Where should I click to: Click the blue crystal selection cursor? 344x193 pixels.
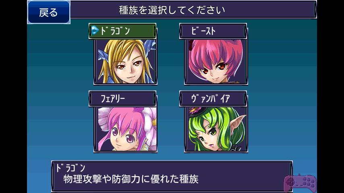pyautogui.click(x=95, y=30)
